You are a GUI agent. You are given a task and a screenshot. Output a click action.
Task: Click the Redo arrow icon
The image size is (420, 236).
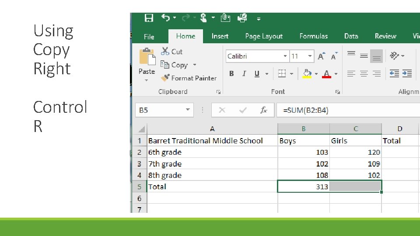185,18
